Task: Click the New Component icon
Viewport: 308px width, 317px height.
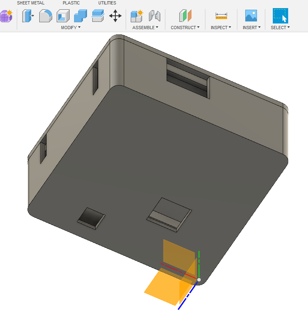Action: point(137,16)
